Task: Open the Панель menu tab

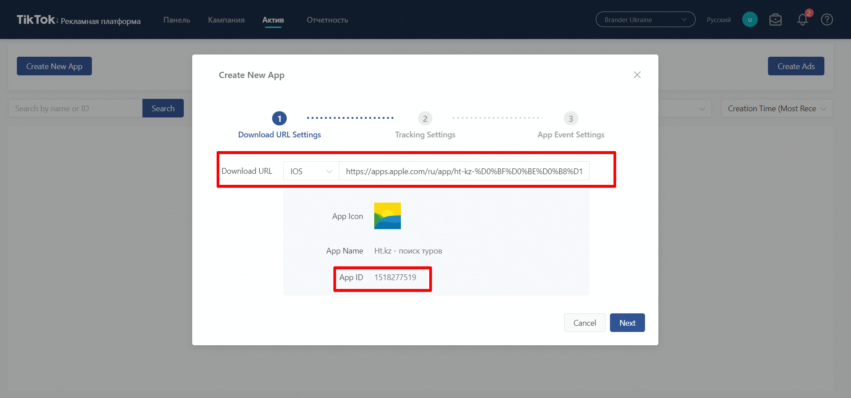Action: (177, 20)
